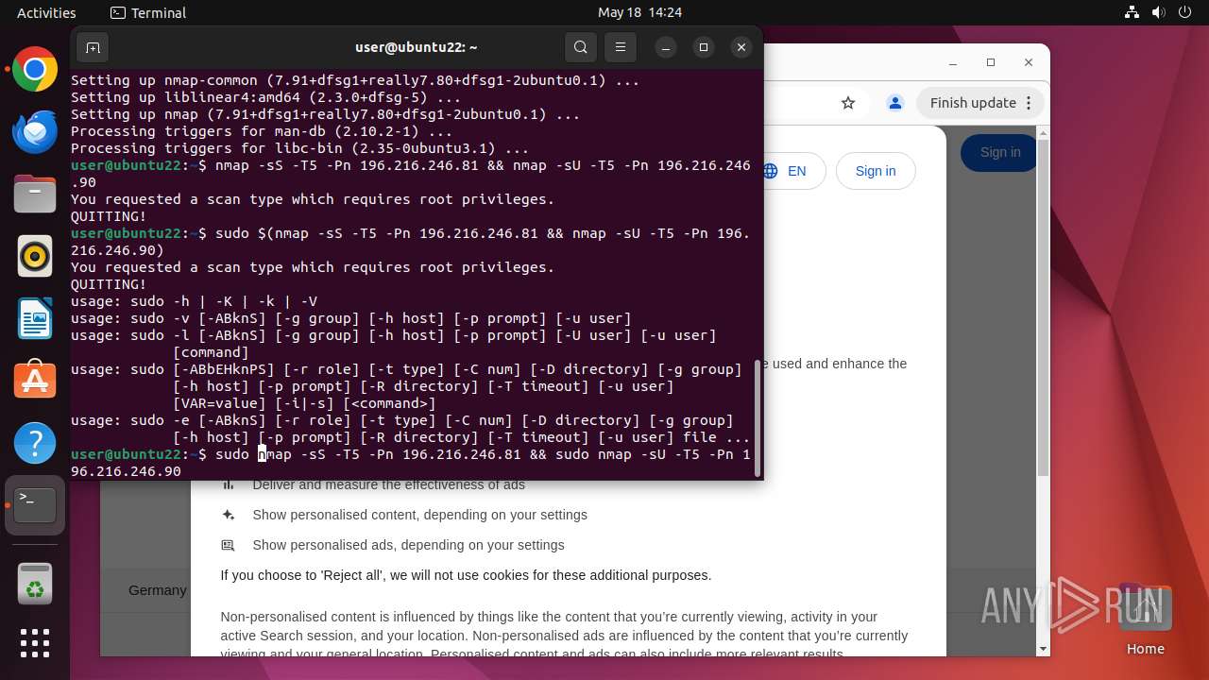This screenshot has height=680, width=1209.
Task: Open the Home folder on the desktop
Action: pyautogui.click(x=1145, y=619)
